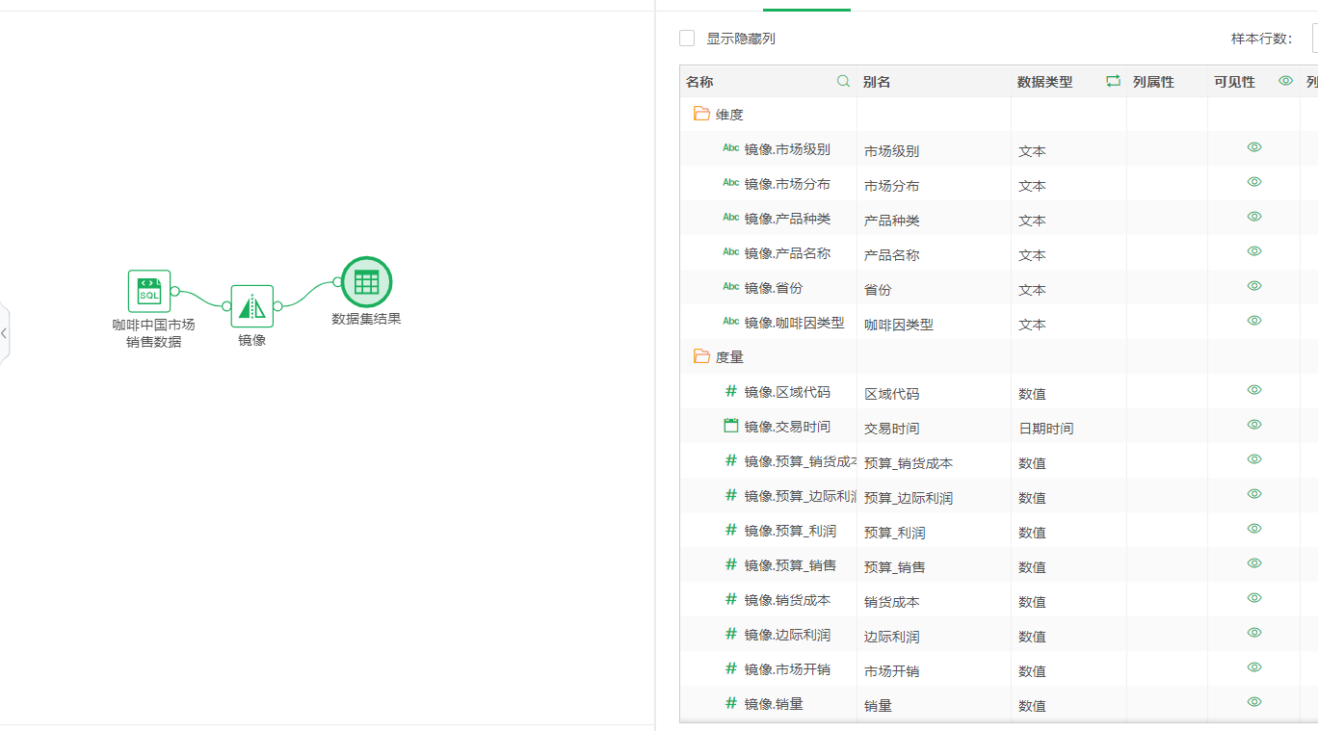Toggle visibility for 镜像.预算_利润 row
1318x731 pixels.
1253,529
